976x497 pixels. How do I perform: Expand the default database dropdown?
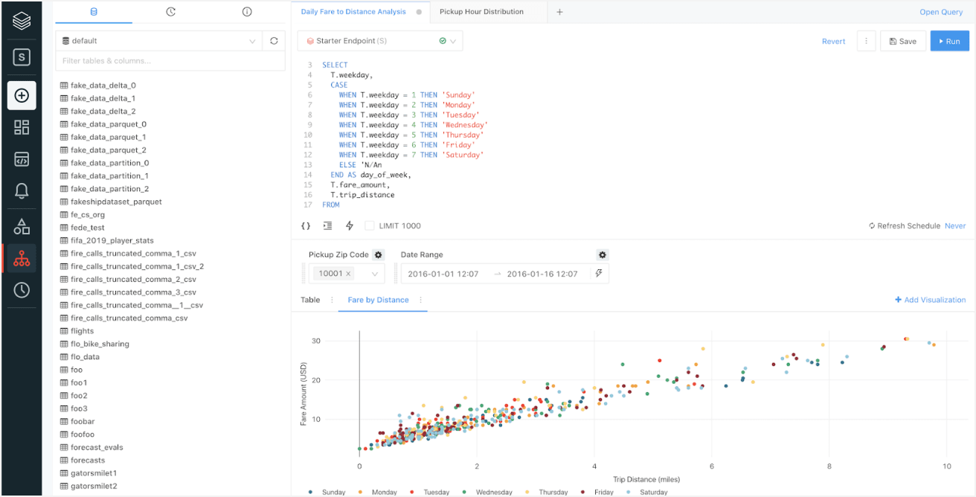[x=252, y=41]
